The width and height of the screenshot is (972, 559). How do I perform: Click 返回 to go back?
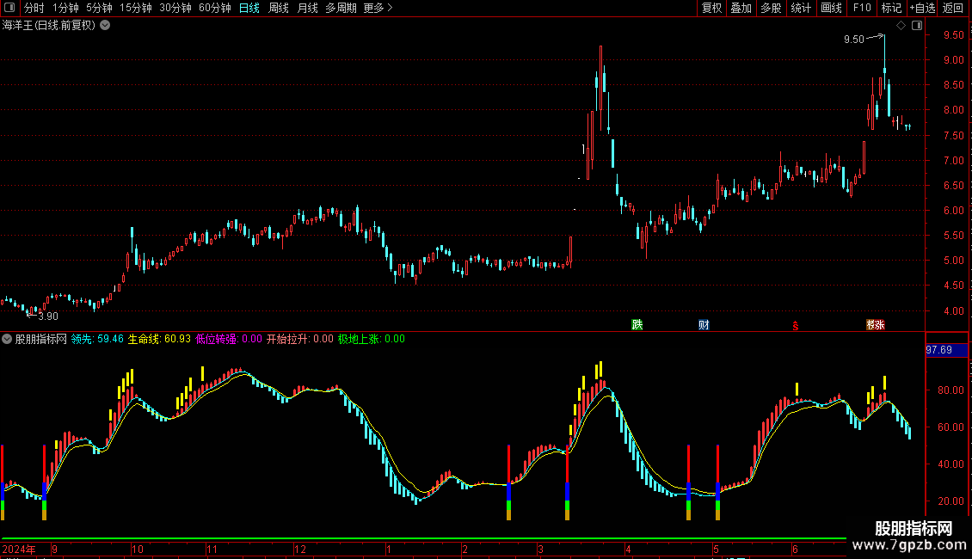pos(953,8)
